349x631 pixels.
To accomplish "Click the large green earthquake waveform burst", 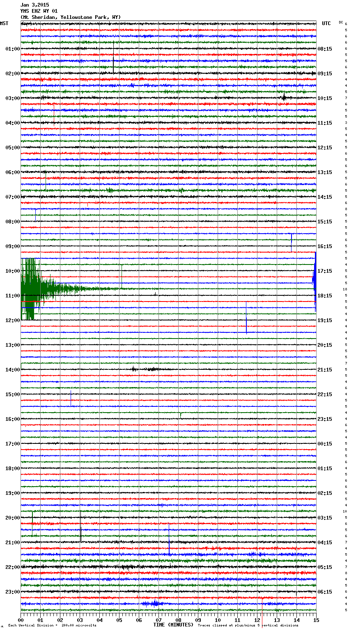I will (x=31, y=289).
